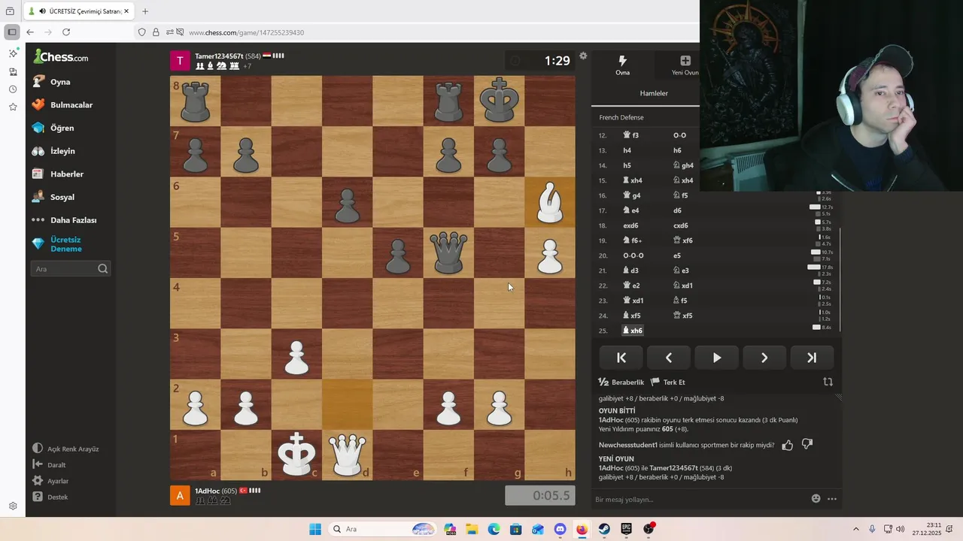Mute the chess.com tab audio icon
The image size is (963, 541).
coord(43,11)
